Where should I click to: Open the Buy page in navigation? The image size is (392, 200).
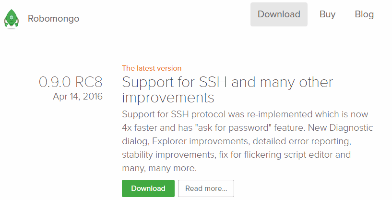pyautogui.click(x=327, y=14)
